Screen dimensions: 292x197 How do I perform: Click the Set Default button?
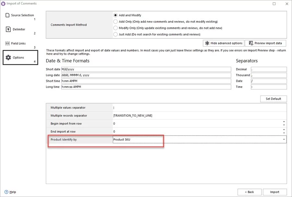[x=273, y=98]
